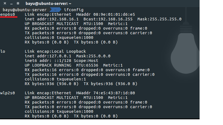Click the UP LOOPBACK RUNNING flags line

point(48,65)
